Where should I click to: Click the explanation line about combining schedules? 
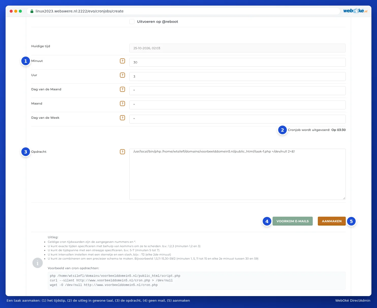(x=153, y=259)
